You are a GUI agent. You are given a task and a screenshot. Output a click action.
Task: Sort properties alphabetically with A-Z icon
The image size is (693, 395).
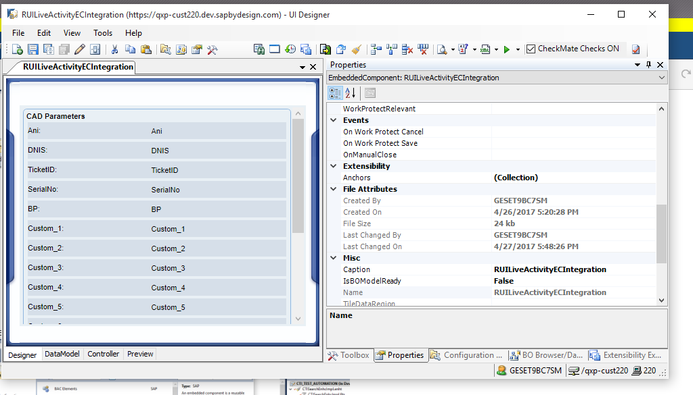(350, 93)
